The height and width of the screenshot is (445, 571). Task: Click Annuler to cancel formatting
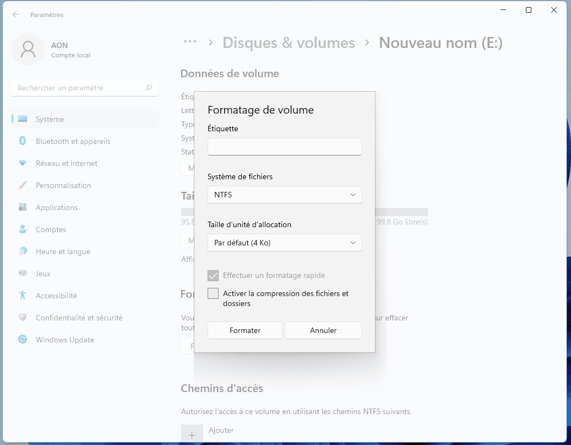(x=323, y=330)
